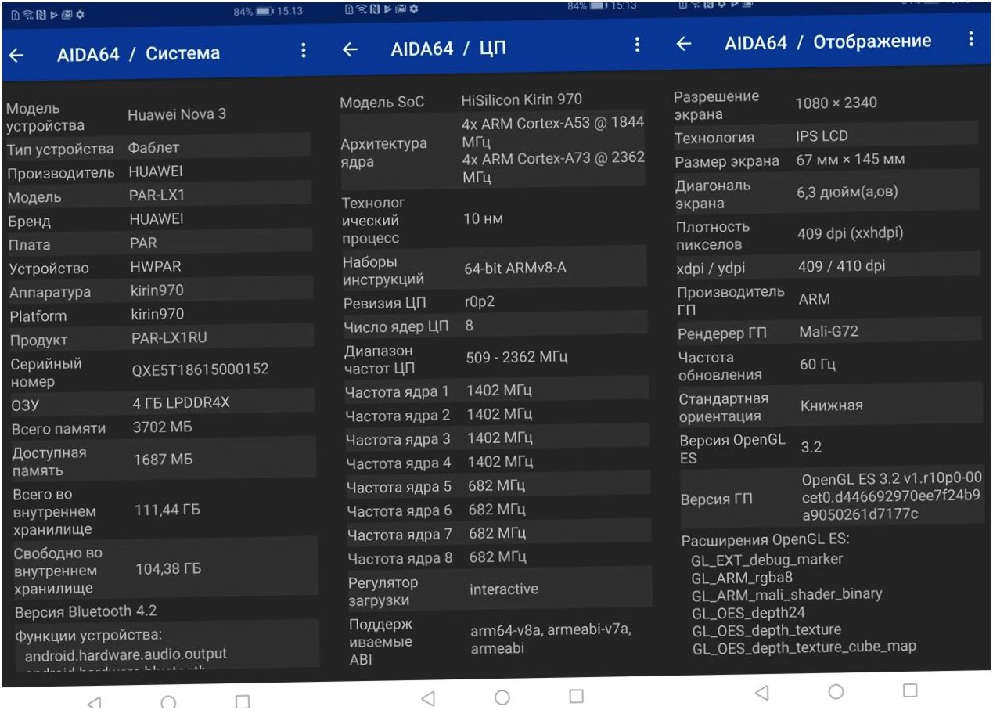Viewport: 993px width, 710px height.
Task: Open three-dot menu on the Отображение screen
Action: click(971, 39)
